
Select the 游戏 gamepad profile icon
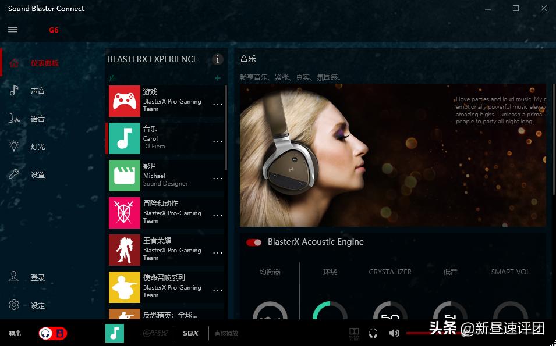click(x=125, y=101)
